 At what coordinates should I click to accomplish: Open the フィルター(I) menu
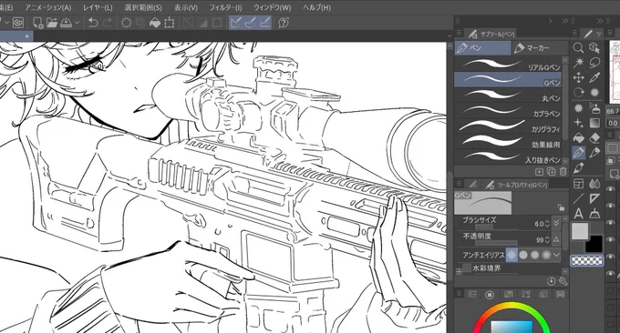pyautogui.click(x=225, y=7)
